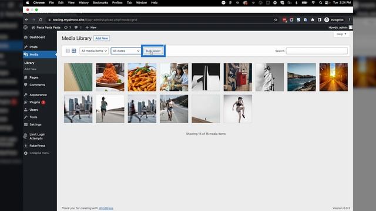Select the women cooking thumbnail
Viewport: 376px width, 211px height.
(174, 77)
